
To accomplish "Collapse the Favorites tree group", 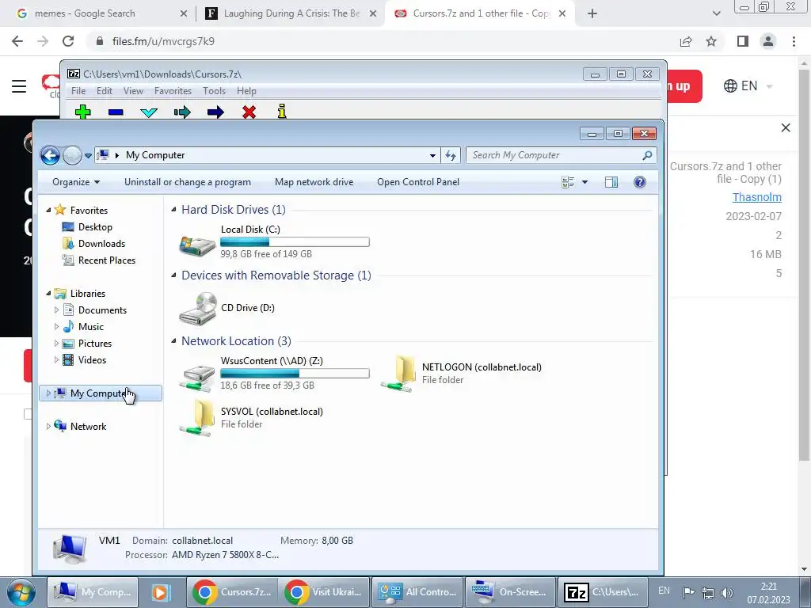I will (48, 210).
